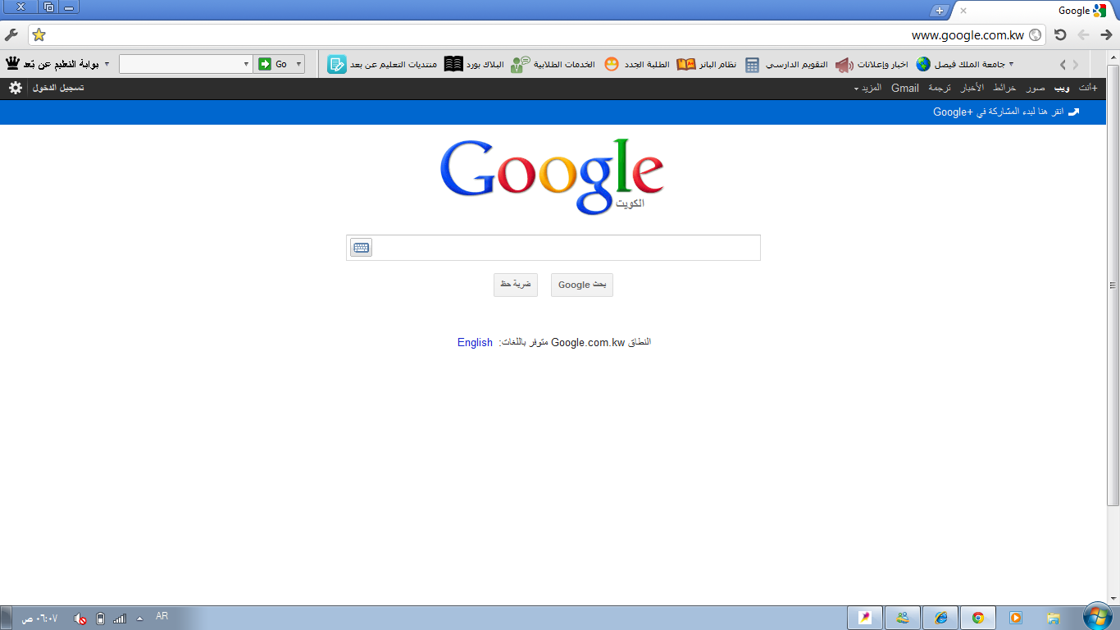
Task: Open the toolbar search box dropdown arrow
Action: (246, 64)
